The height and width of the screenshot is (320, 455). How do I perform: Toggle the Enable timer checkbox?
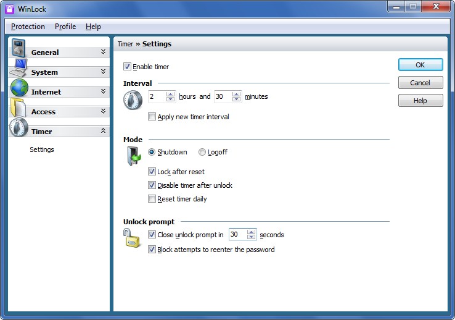click(x=127, y=67)
